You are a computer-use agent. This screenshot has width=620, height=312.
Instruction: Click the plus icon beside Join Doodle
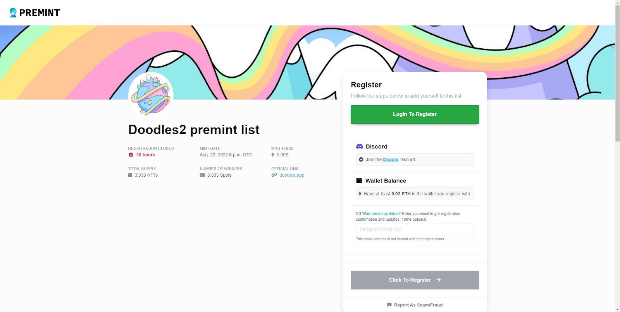click(x=361, y=160)
